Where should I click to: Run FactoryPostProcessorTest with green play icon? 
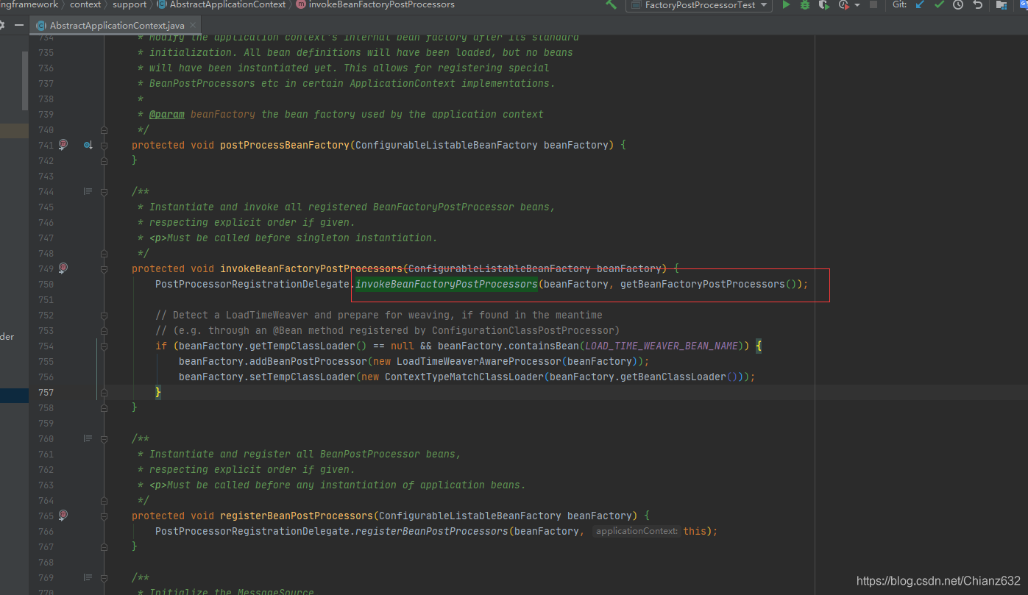point(786,5)
